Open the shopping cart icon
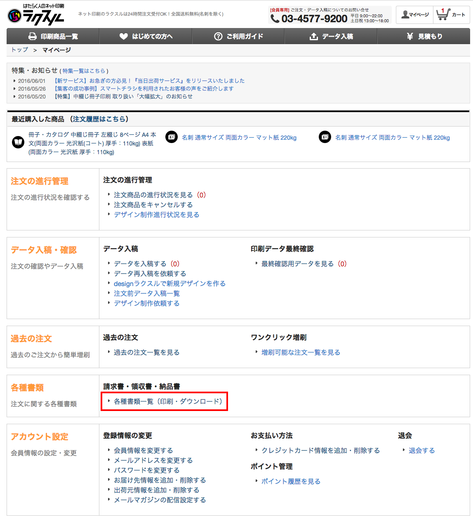The image size is (473, 519). 443,15
